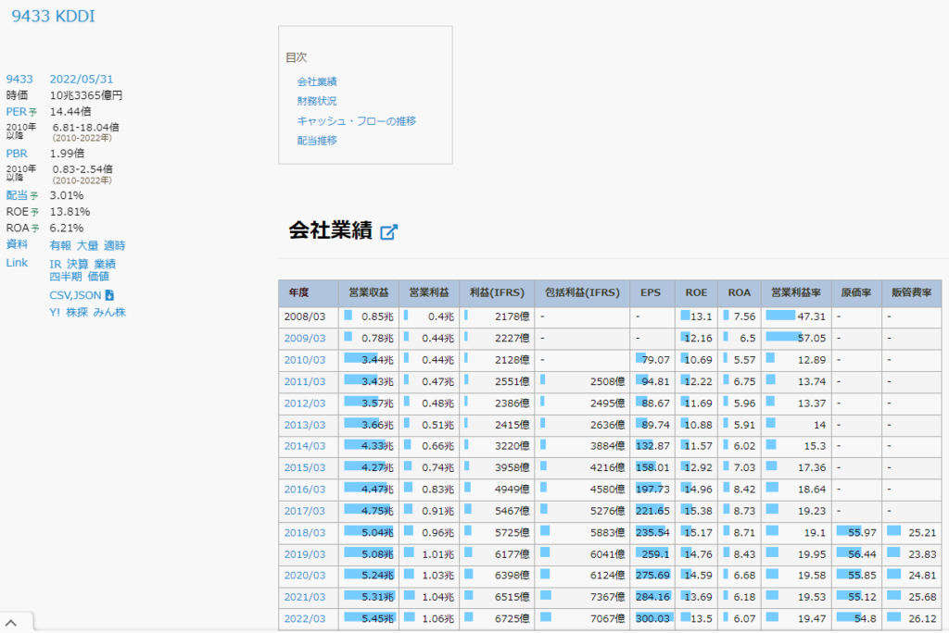Click the 9433 stock code link
The height and width of the screenshot is (633, 949).
(19, 80)
